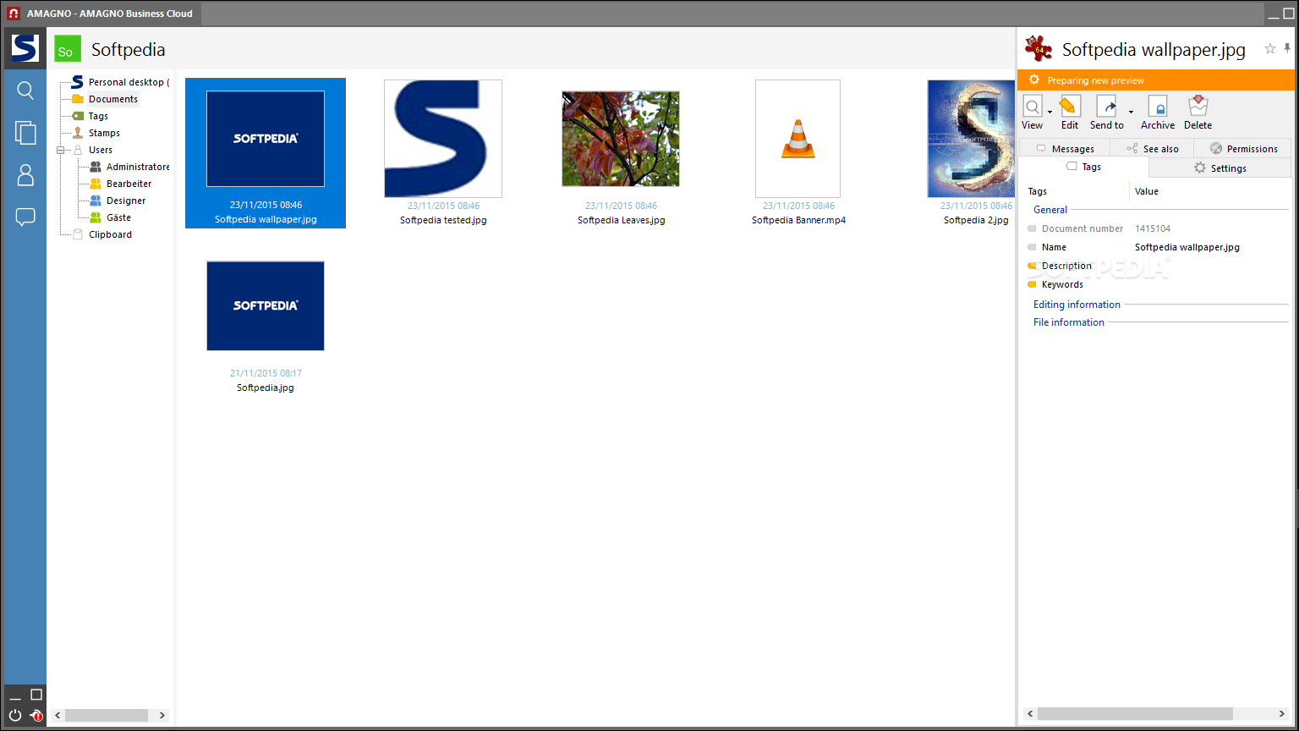The height and width of the screenshot is (731, 1299).
Task: Open the View dropdown arrow
Action: [1050, 112]
